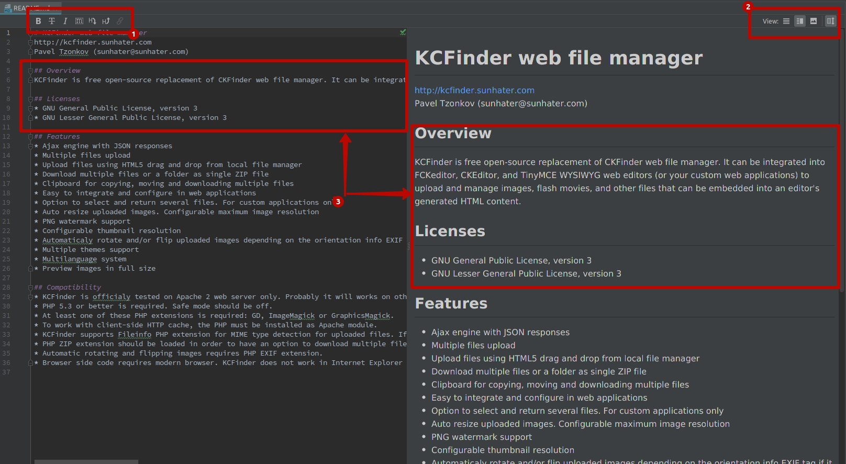Click the header level down icon
846x464 pixels.
92,21
